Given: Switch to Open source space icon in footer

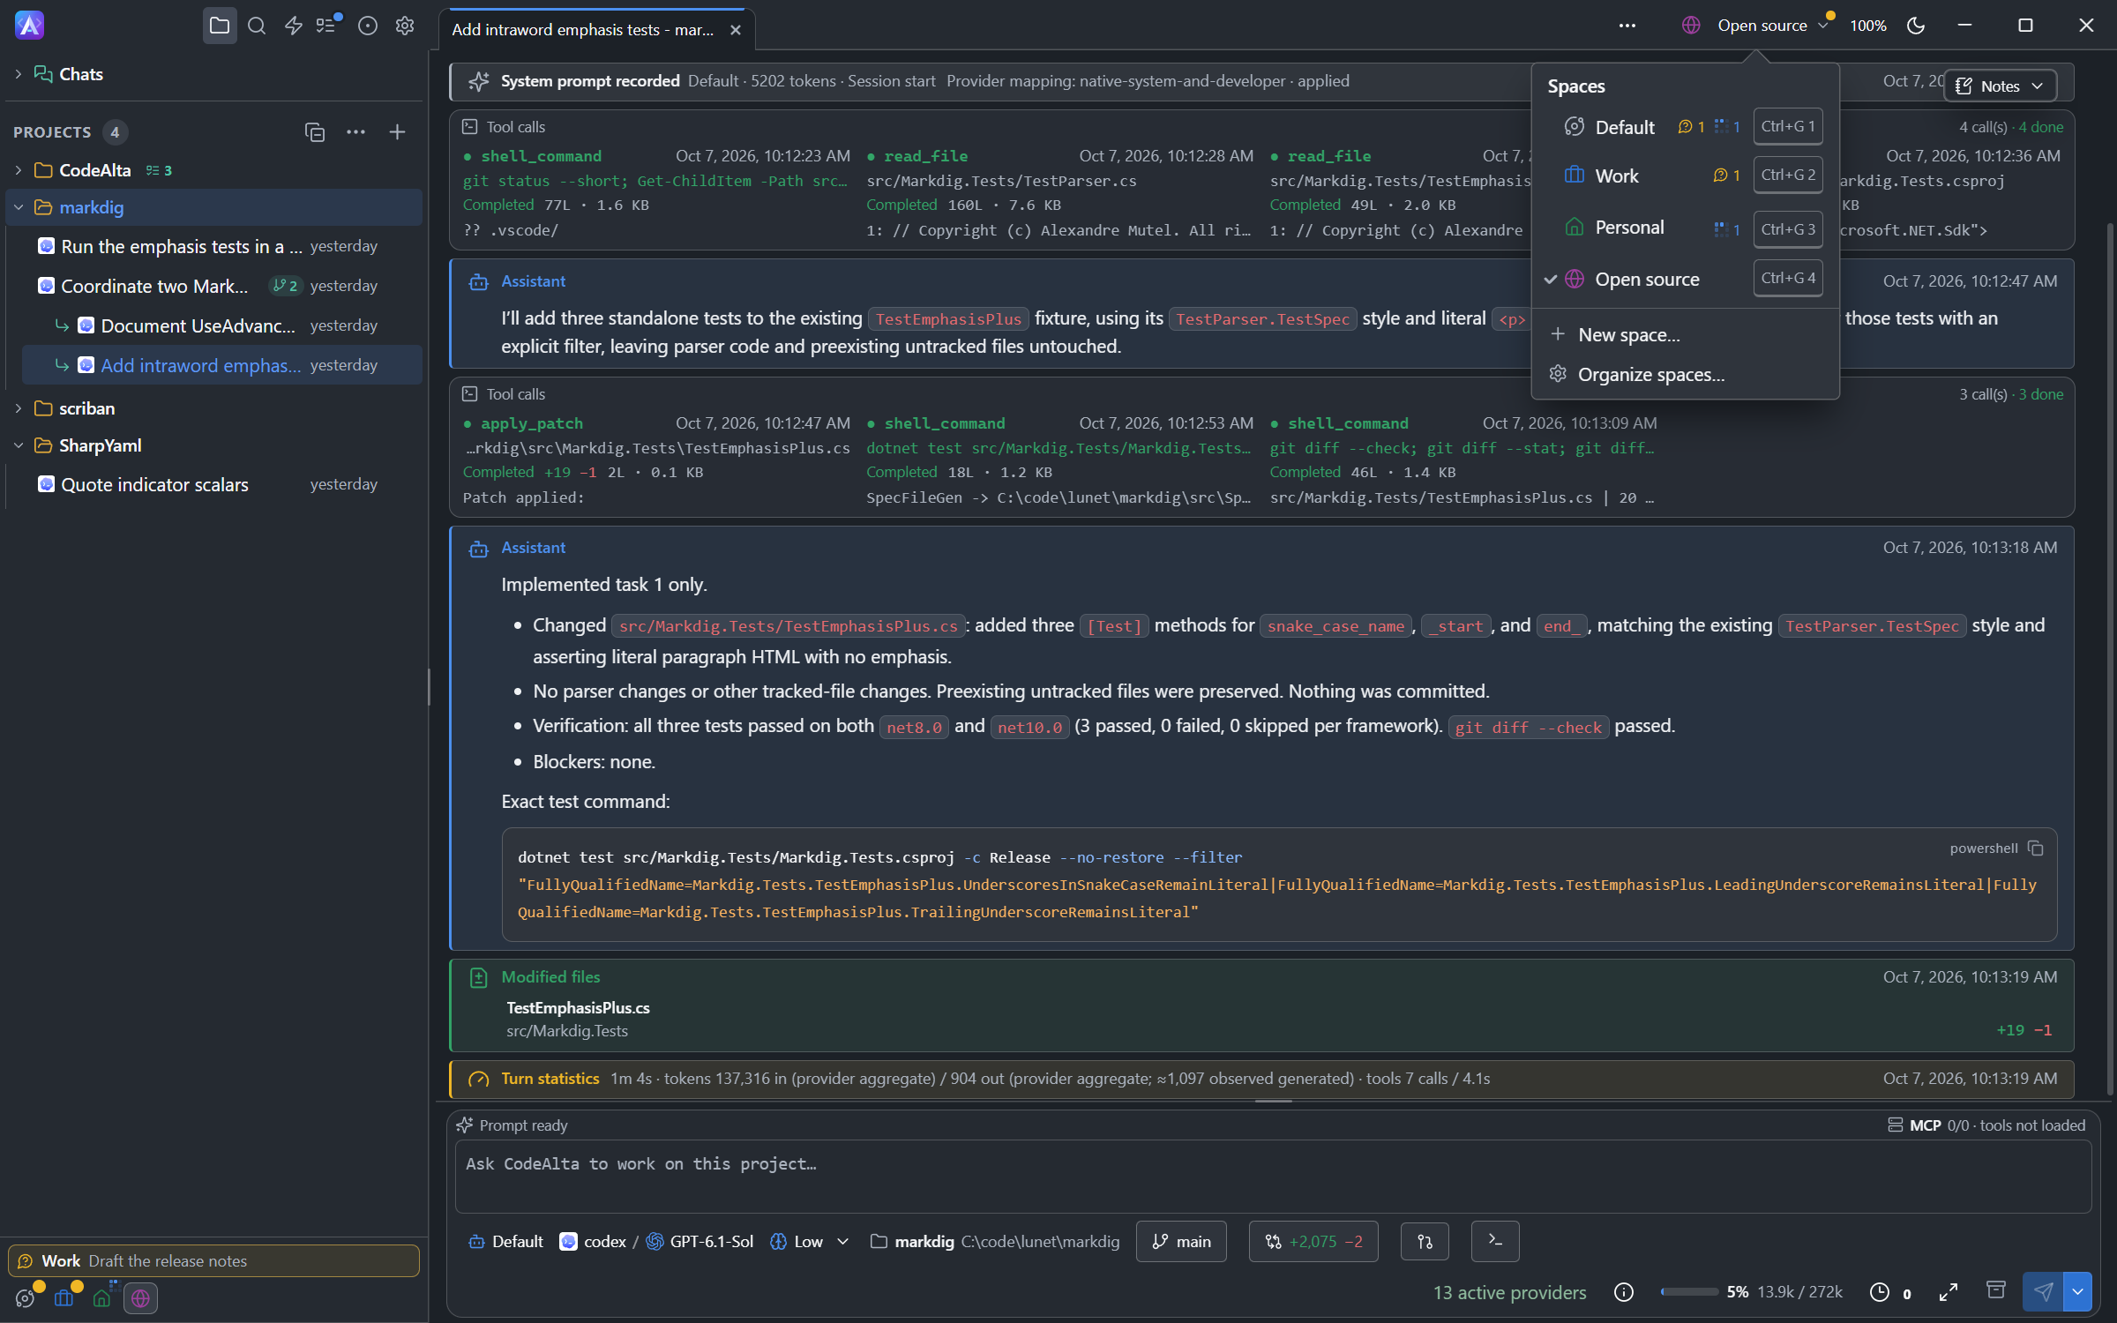Looking at the screenshot, I should coord(140,1298).
